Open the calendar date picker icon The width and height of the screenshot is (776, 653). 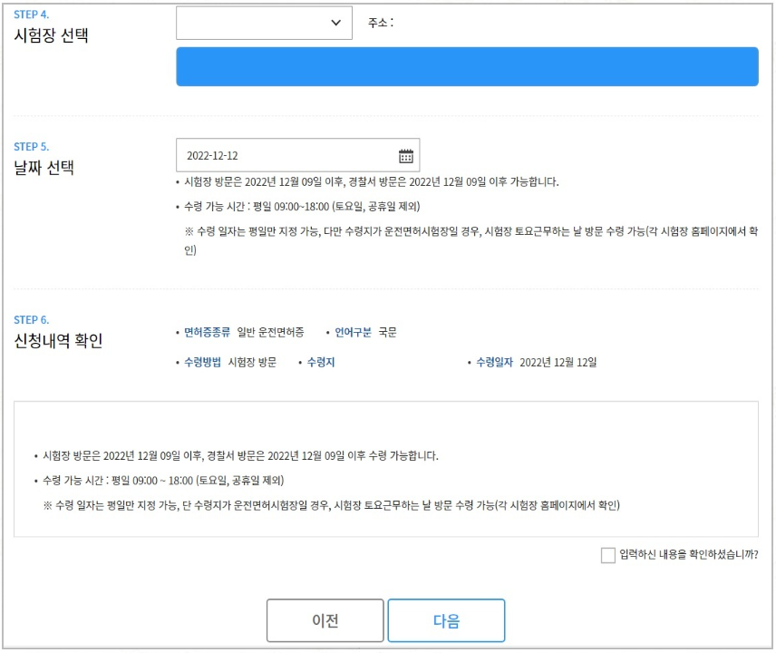[x=406, y=156]
